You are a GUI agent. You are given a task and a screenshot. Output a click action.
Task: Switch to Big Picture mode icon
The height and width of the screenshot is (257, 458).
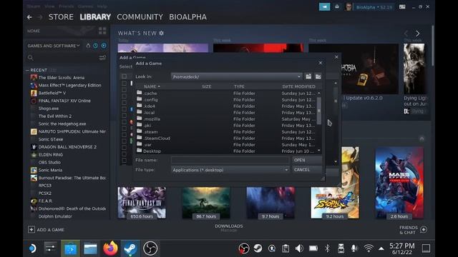(402, 6)
